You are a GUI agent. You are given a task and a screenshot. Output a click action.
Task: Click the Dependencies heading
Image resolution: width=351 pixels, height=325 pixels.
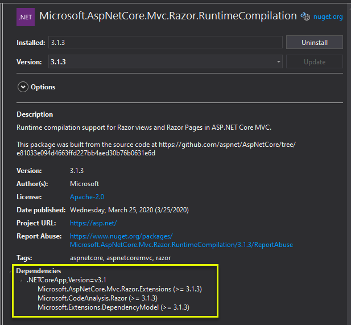tap(39, 271)
